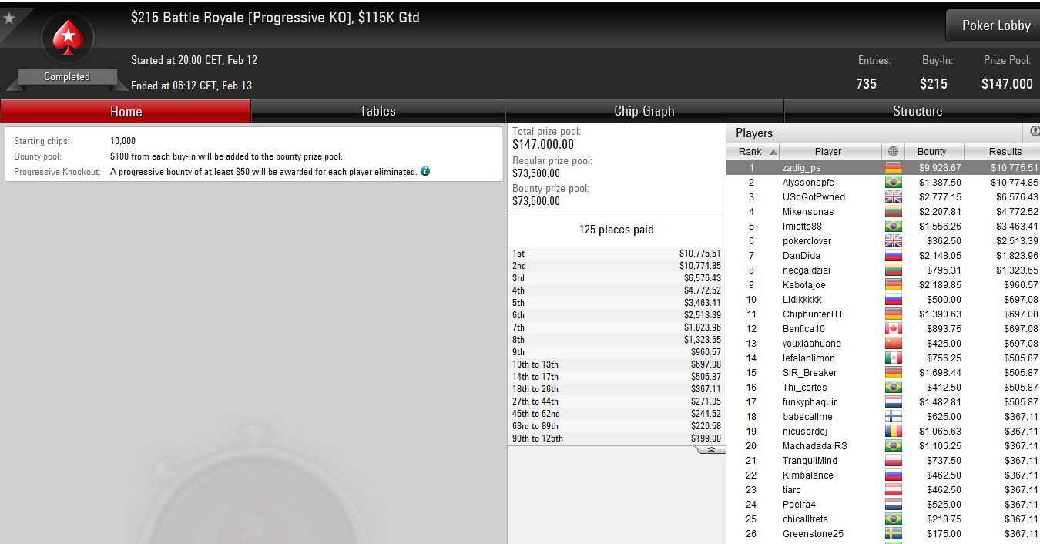Image resolution: width=1040 pixels, height=544 pixels.
Task: Mark tournament as favorite with star icon
Action: 9,18
